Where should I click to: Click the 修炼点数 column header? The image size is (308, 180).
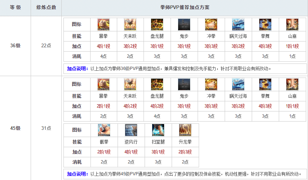point(46,8)
